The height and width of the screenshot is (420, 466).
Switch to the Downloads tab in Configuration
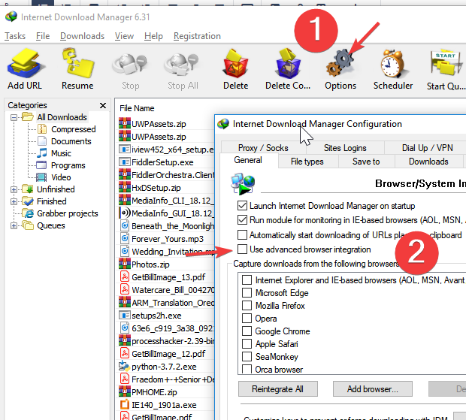pos(428,162)
